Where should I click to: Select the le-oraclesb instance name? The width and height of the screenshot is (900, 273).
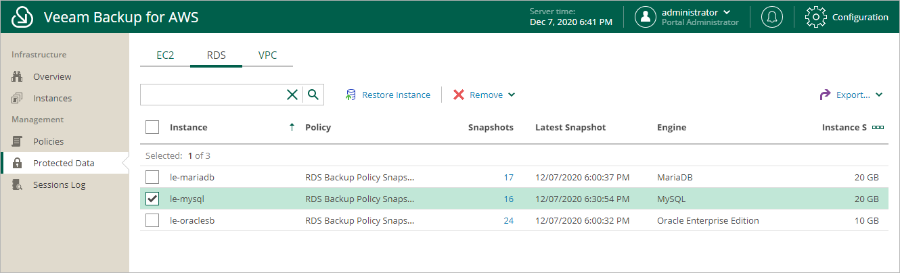click(193, 221)
